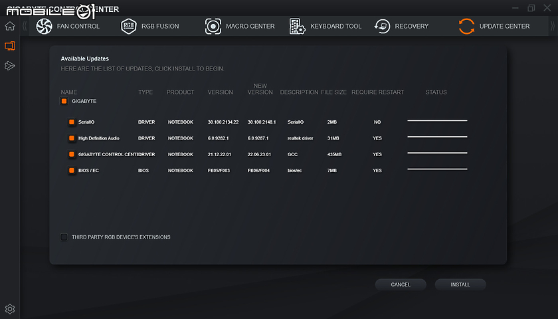This screenshot has height=319, width=558.
Task: Click the Recovery laptop icon
Action: (x=382, y=27)
